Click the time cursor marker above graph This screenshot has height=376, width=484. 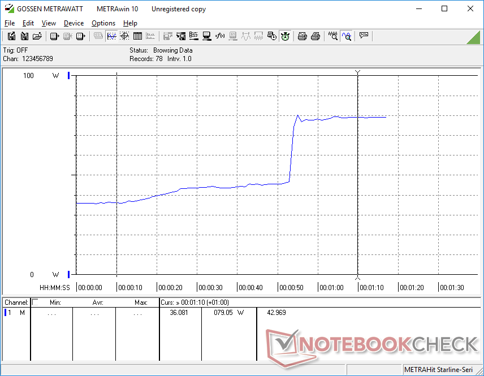[x=357, y=72]
